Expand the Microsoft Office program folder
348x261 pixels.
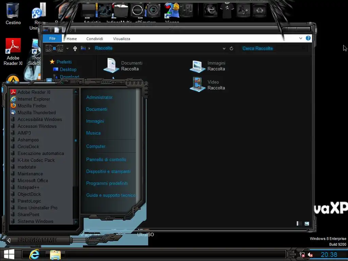click(x=33, y=181)
